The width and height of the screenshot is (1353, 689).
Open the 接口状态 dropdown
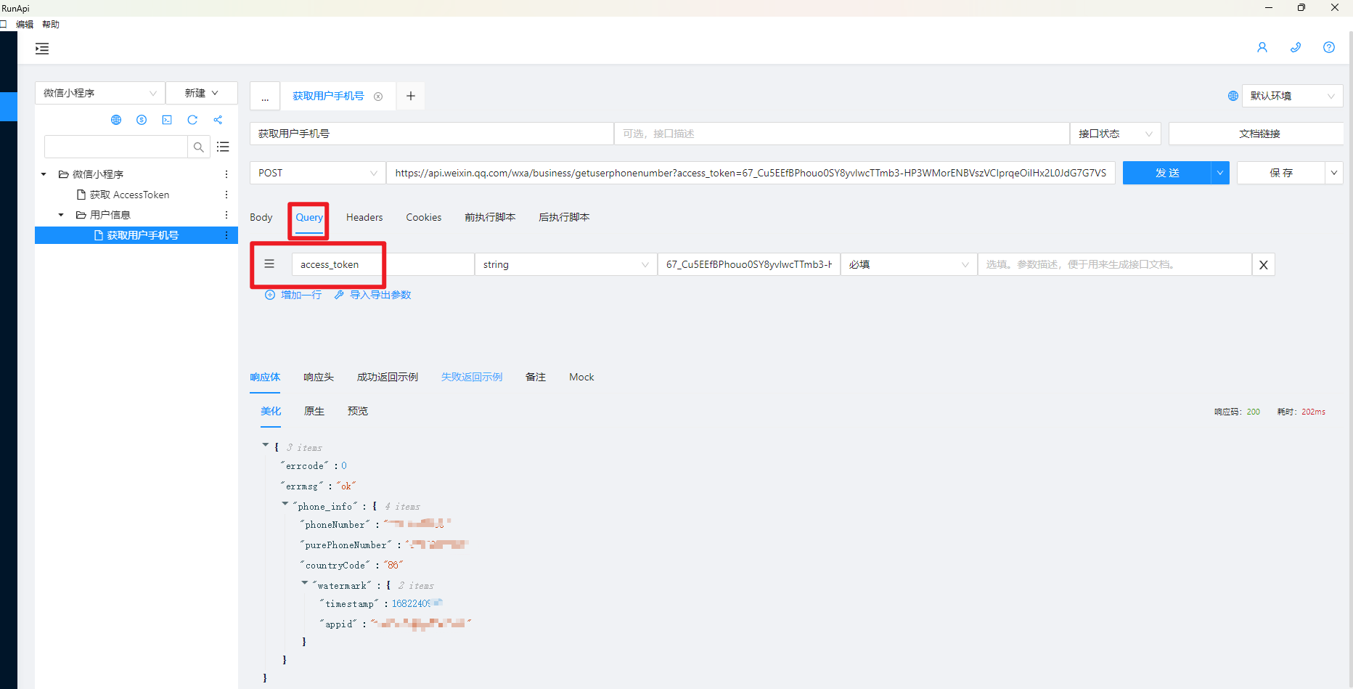tap(1116, 134)
